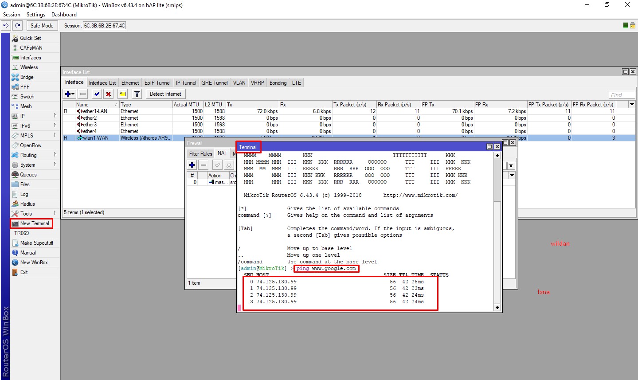Click the yellow Comment button in Interface List

click(x=123, y=94)
